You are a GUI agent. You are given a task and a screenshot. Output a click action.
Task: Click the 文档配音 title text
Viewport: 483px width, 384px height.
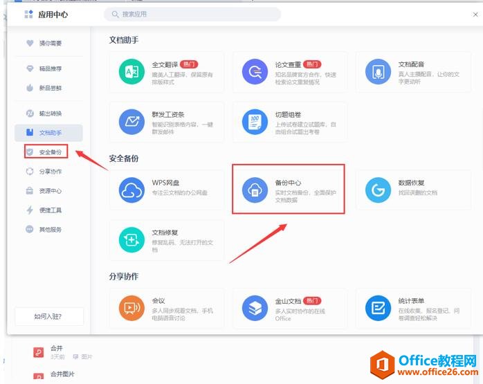click(411, 64)
